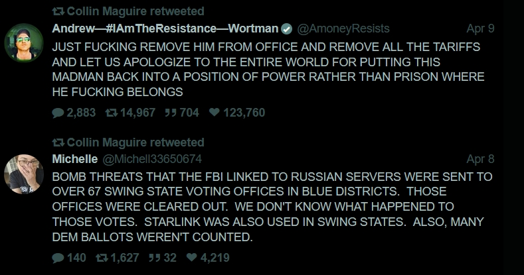Click the Andrew—#IAmTheResistance—Wortman display name
This screenshot has width=524, height=275.
click(165, 28)
